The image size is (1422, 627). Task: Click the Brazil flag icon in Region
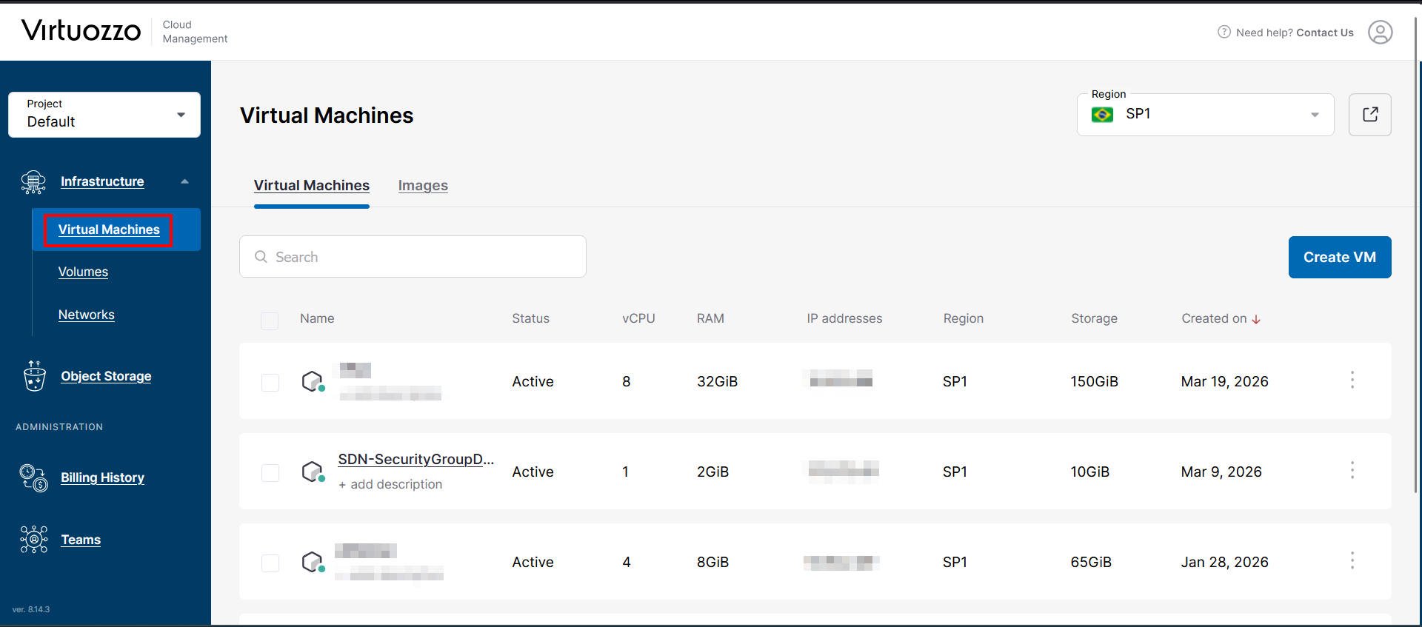tap(1102, 115)
